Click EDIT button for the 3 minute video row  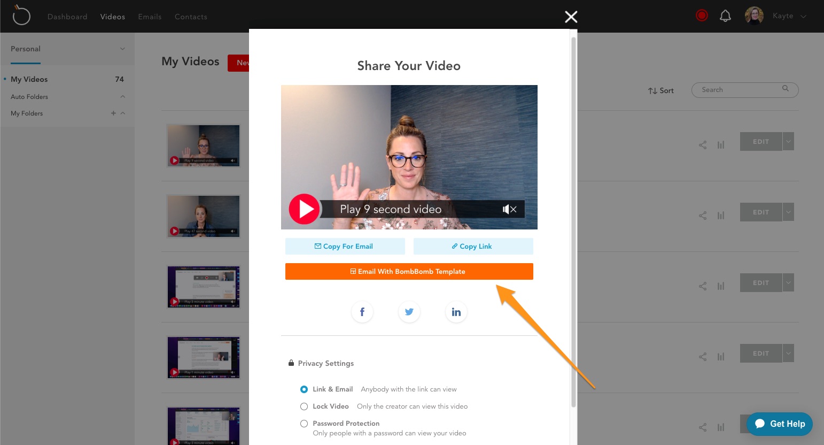click(761, 283)
